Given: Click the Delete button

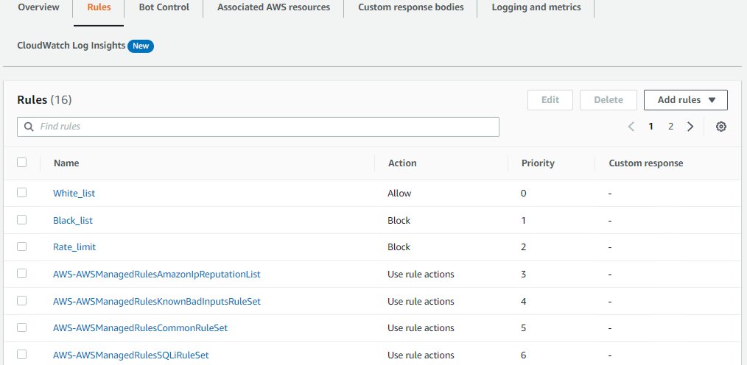Looking at the screenshot, I should pyautogui.click(x=608, y=100).
